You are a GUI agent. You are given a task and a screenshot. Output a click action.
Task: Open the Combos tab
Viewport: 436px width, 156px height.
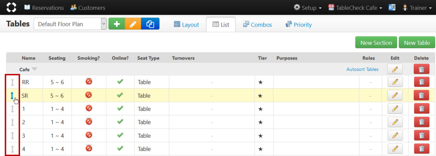[257, 25]
